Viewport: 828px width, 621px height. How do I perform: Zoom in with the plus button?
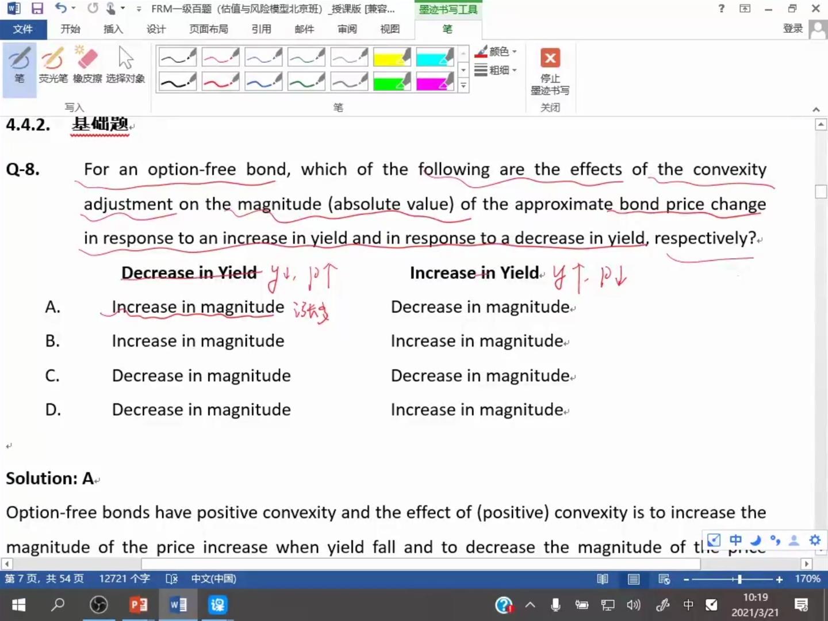coord(779,580)
